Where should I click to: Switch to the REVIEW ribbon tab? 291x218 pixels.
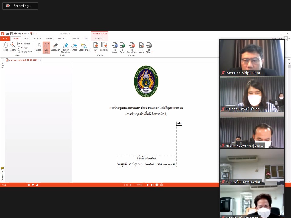tap(37, 39)
